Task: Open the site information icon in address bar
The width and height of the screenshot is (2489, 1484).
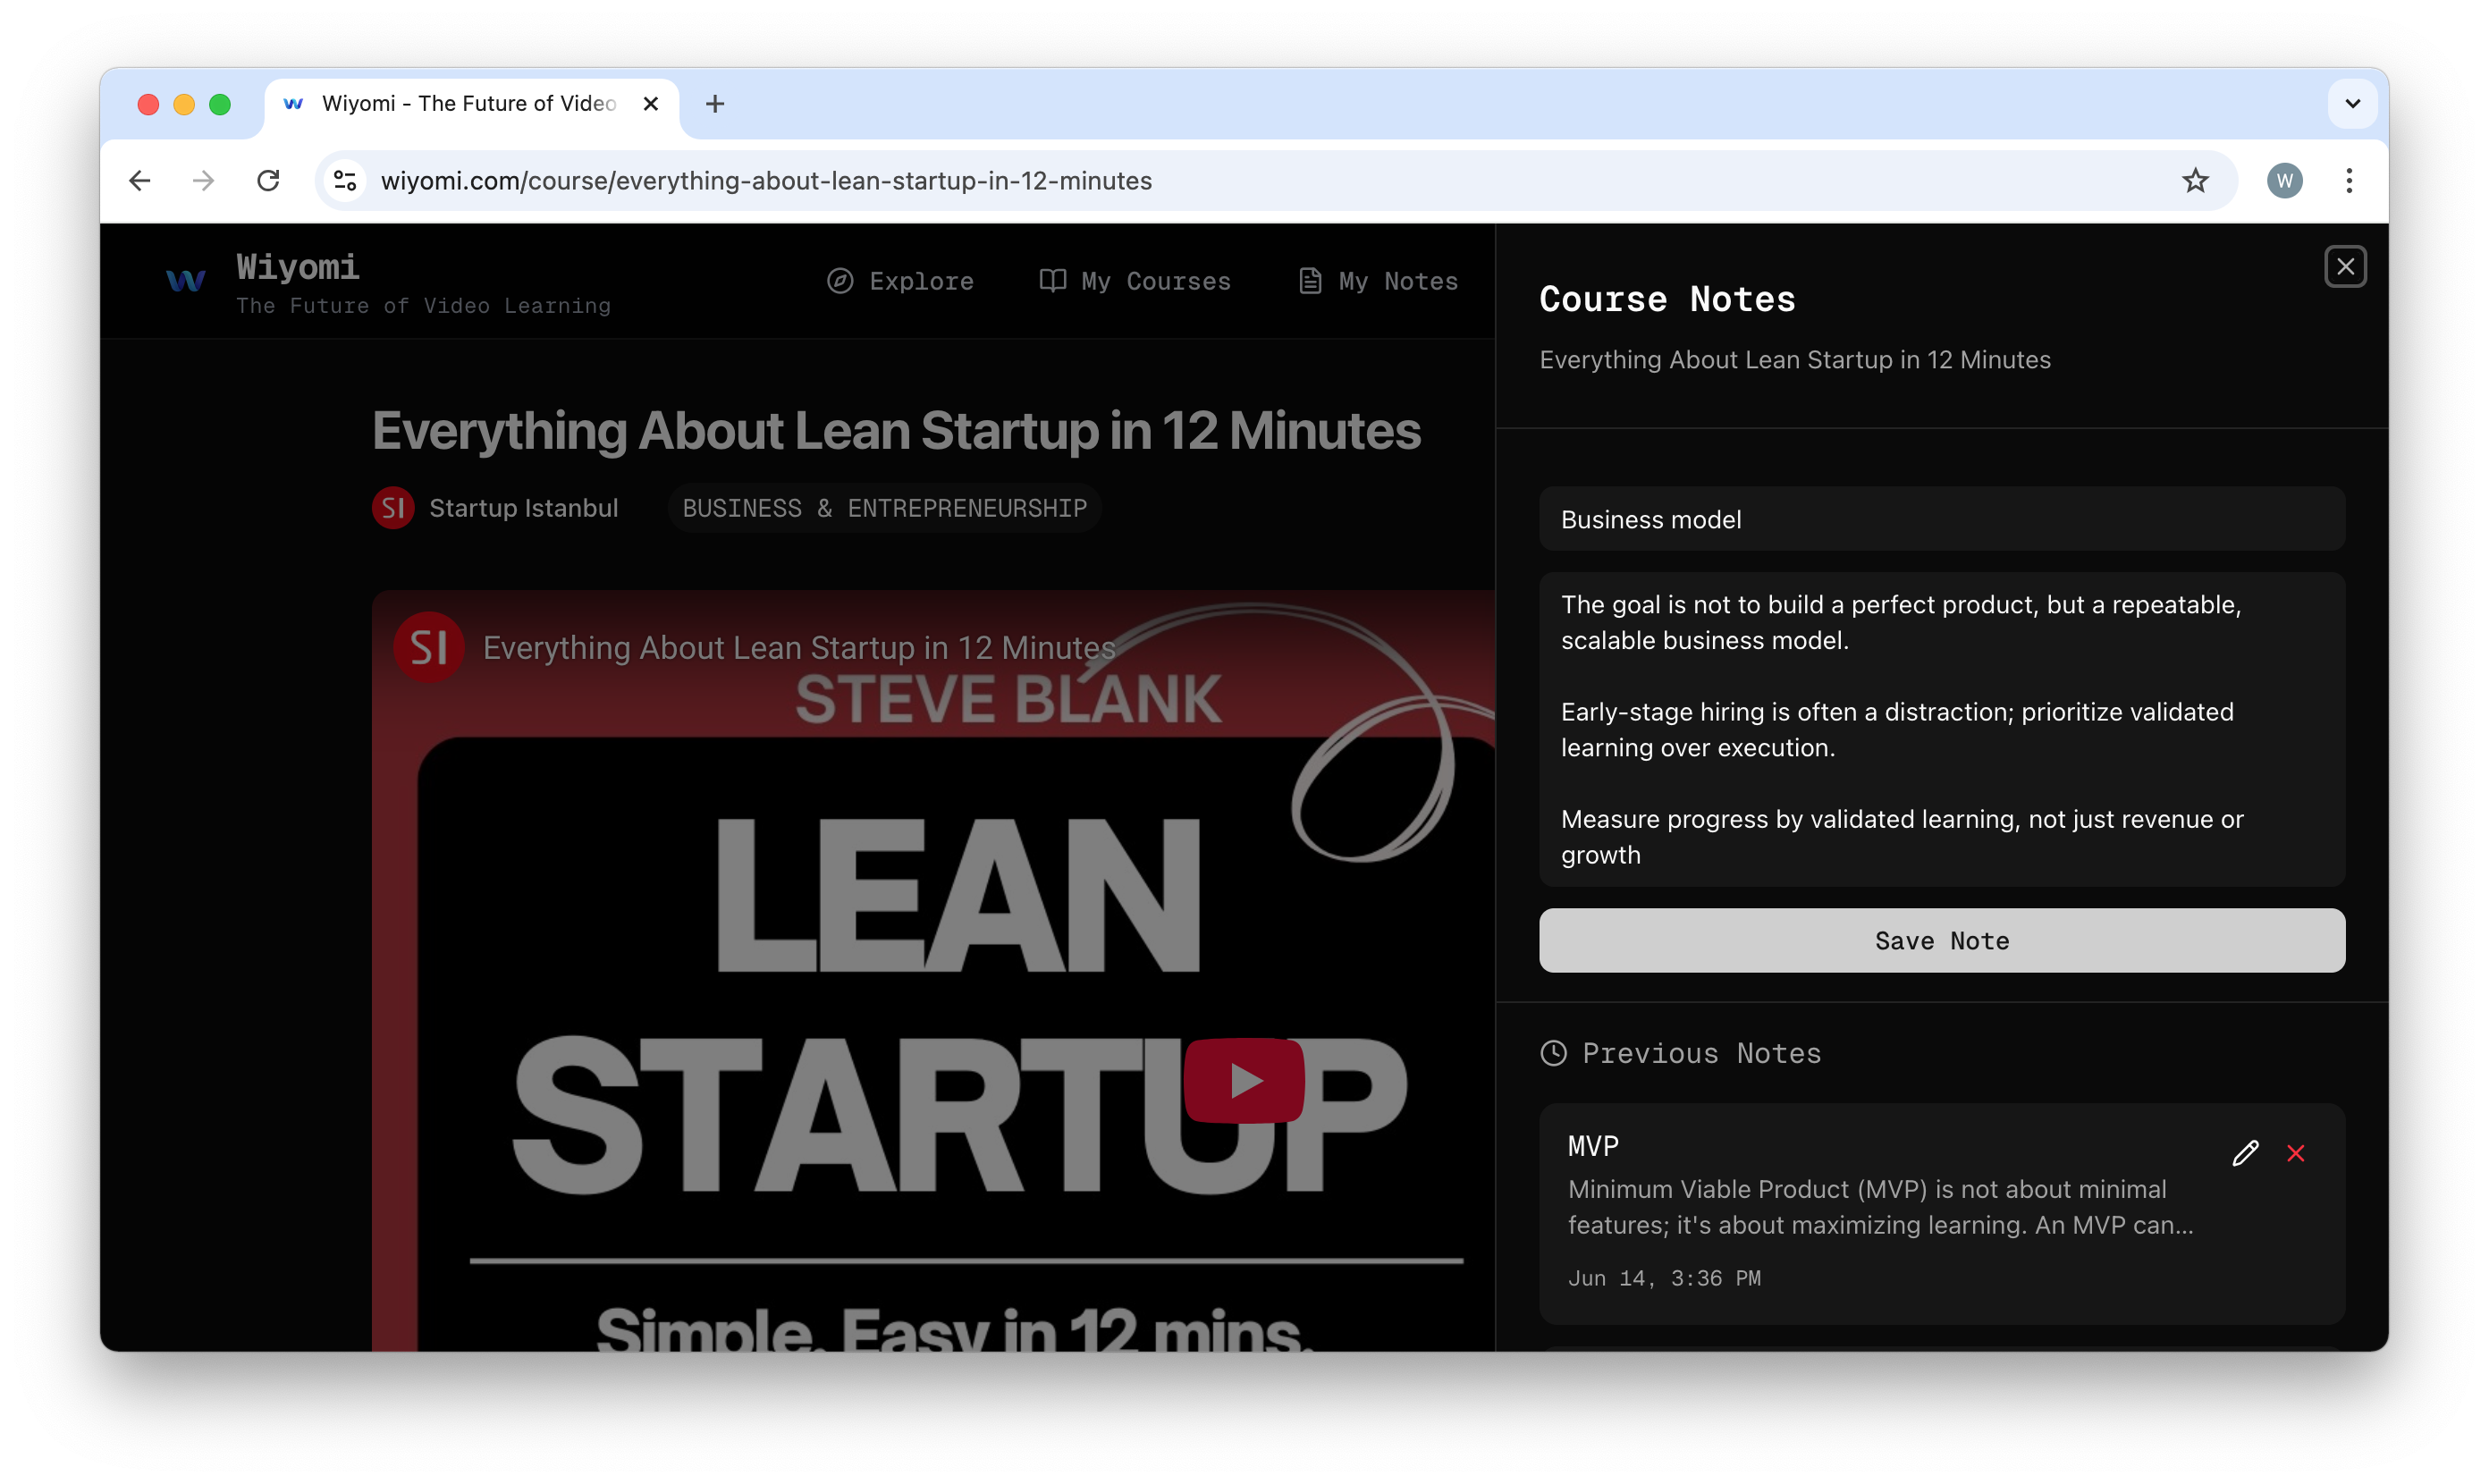Action: pyautogui.click(x=345, y=181)
